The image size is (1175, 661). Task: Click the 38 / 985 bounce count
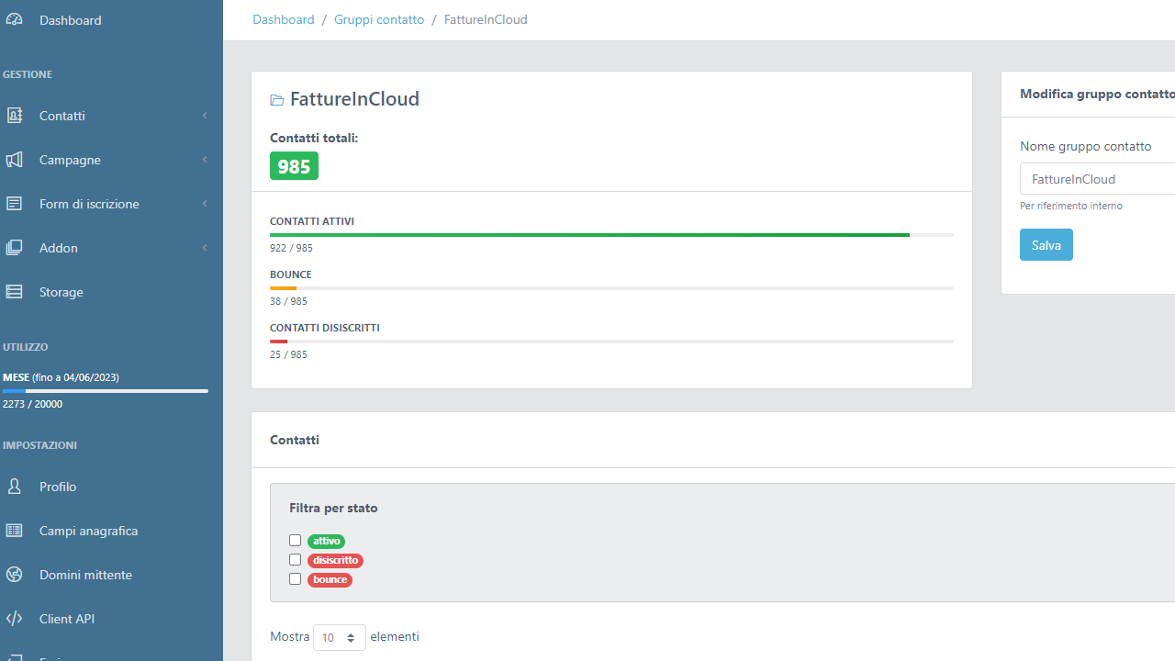point(288,301)
